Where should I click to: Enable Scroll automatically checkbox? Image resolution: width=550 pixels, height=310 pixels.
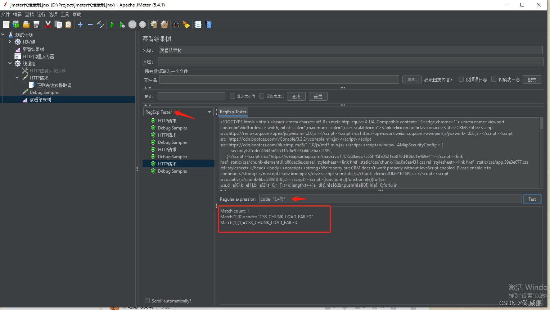tap(147, 301)
